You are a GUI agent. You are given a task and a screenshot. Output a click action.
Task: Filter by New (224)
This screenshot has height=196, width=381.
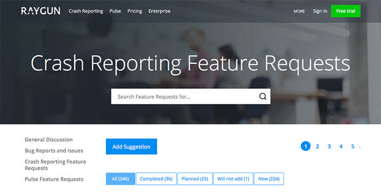click(269, 179)
